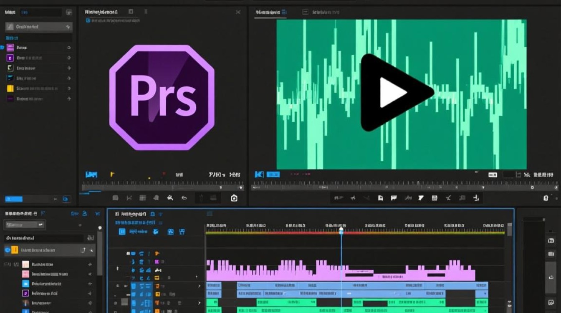Click the timeline playhead handle on the ruler
Screen dimensions: 561x313
[x=341, y=230]
